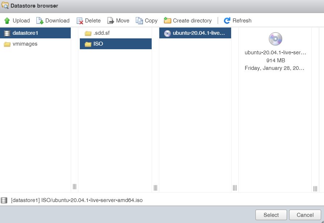Viewport: 324px width, 223px height.
Task: Click the large disc preview icon
Action: click(x=275, y=39)
